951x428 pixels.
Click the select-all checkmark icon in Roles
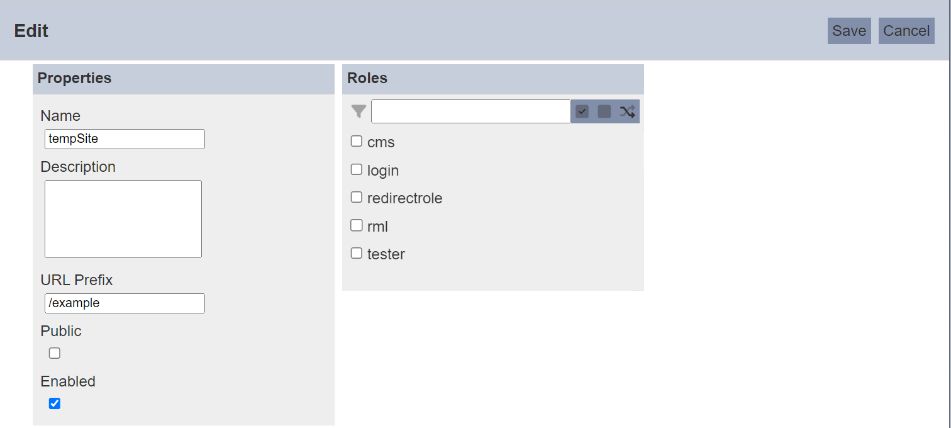point(582,111)
